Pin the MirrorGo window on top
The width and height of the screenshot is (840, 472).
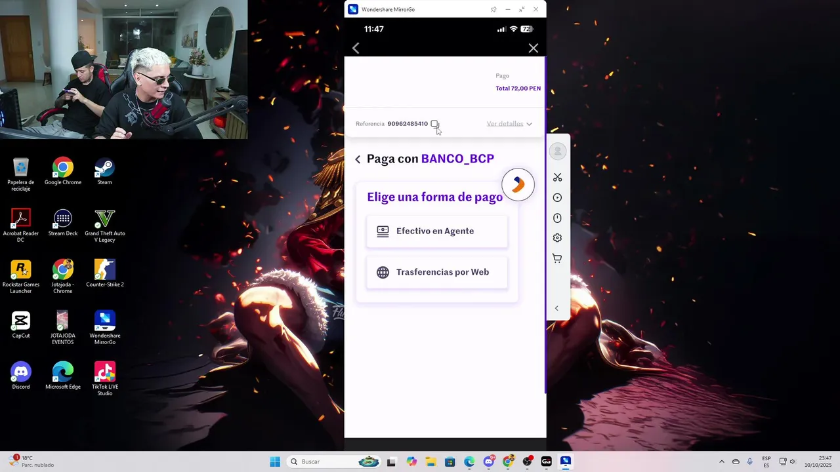coord(493,9)
